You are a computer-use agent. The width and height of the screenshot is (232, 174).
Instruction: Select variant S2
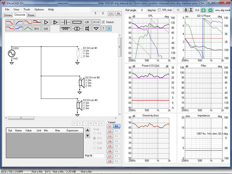click(x=110, y=131)
